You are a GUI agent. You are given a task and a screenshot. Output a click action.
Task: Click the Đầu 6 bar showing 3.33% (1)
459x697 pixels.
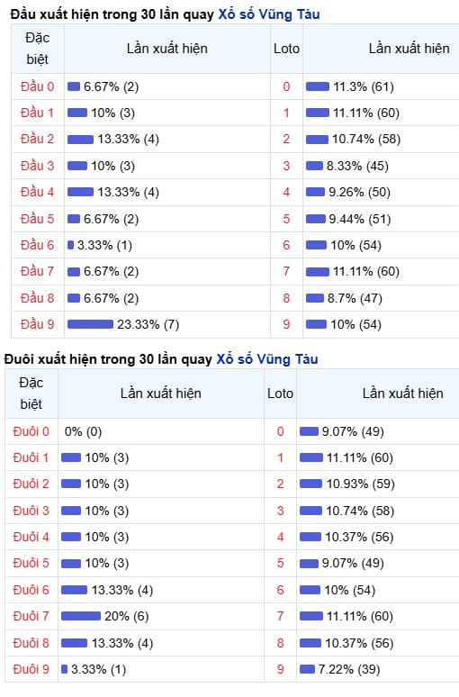click(70, 245)
